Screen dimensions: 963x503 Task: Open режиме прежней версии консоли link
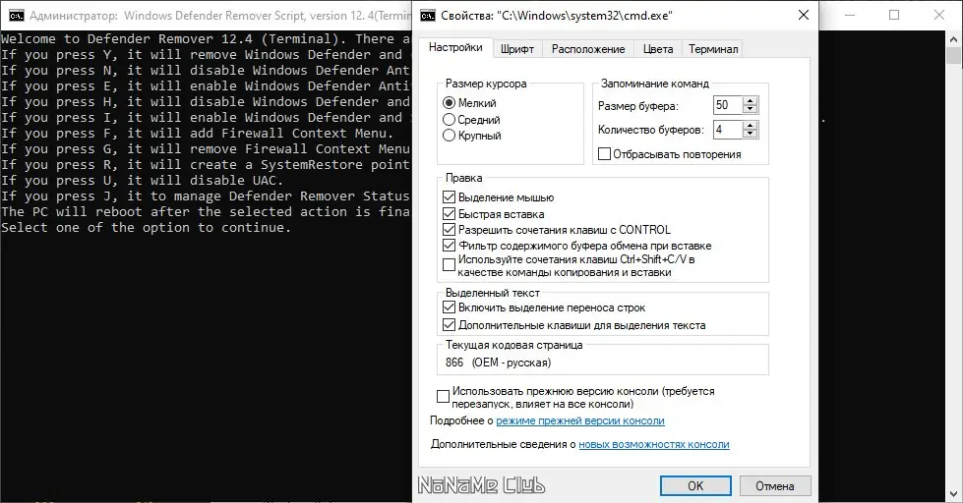(580, 420)
